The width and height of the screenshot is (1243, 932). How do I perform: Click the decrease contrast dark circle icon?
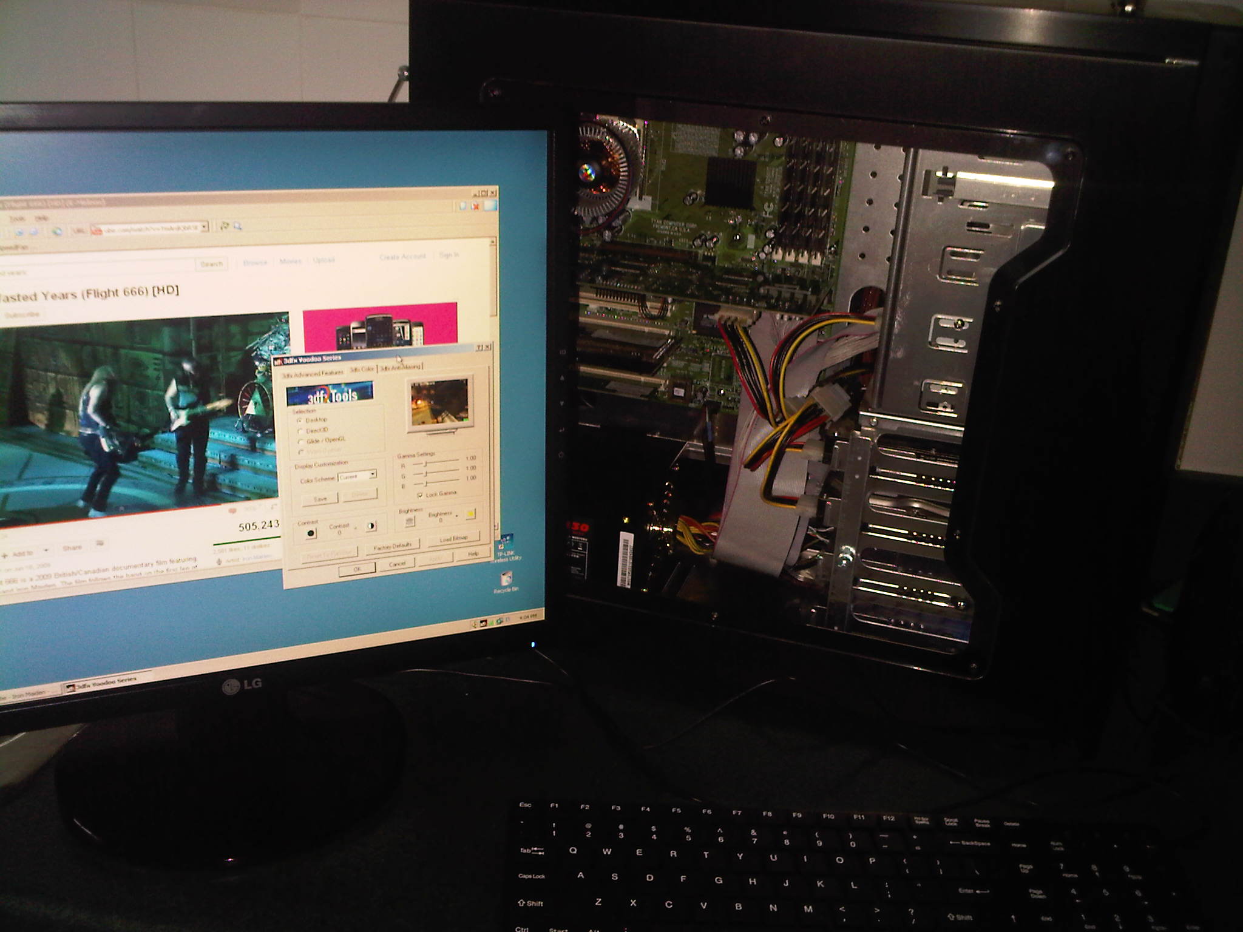click(311, 533)
